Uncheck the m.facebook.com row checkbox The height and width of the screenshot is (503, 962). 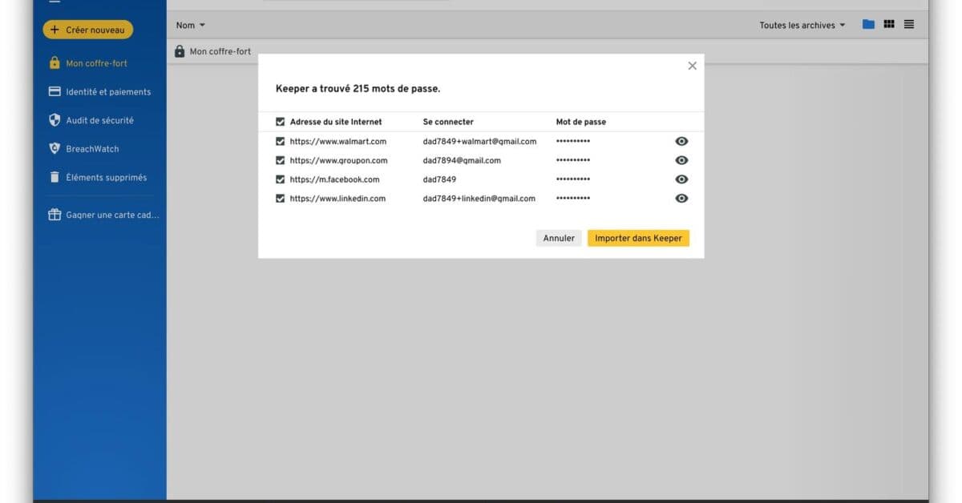280,179
